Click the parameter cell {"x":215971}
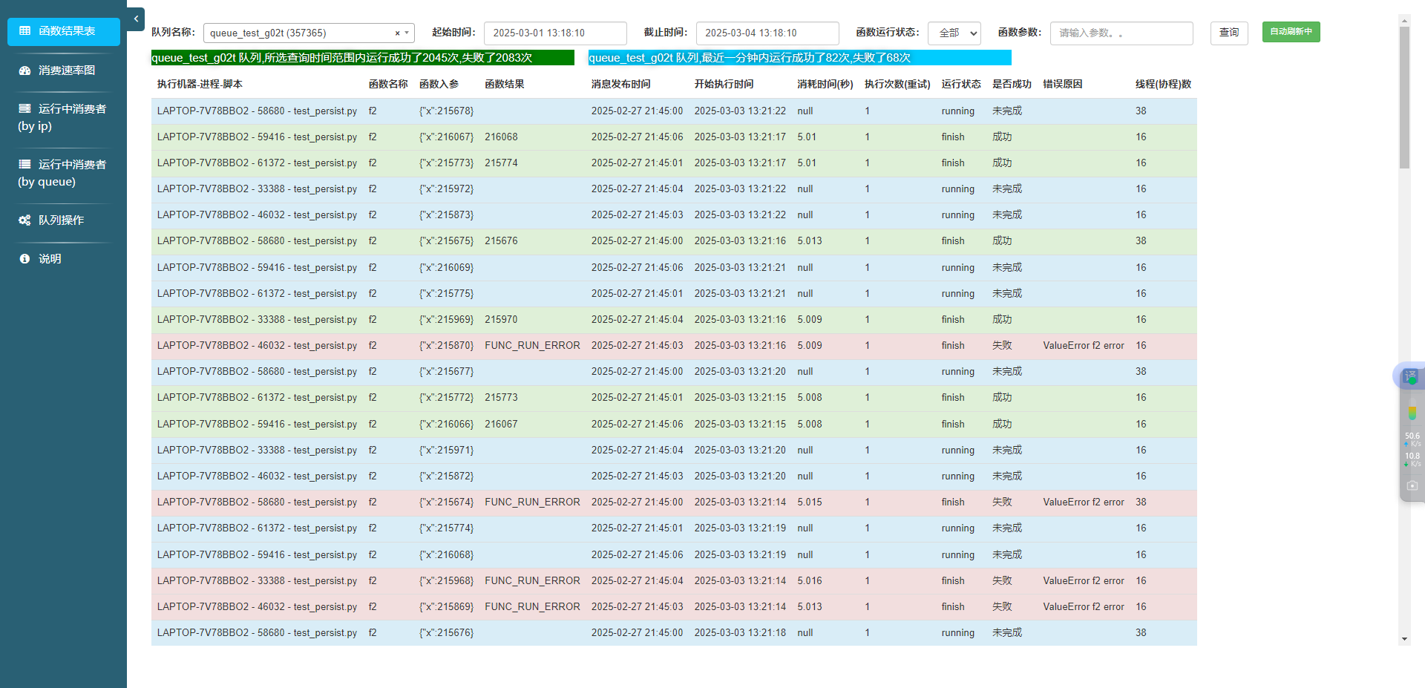Screen dimensions: 1425x688 pyautogui.click(x=446, y=451)
